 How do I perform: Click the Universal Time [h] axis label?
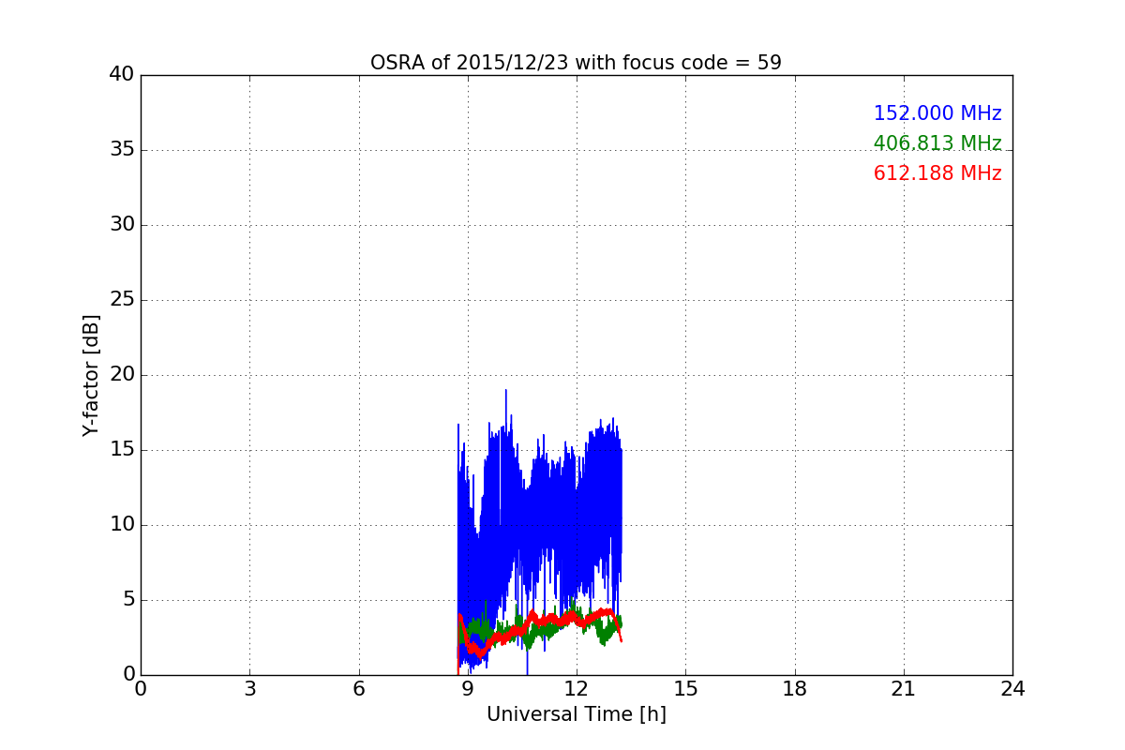576,714
